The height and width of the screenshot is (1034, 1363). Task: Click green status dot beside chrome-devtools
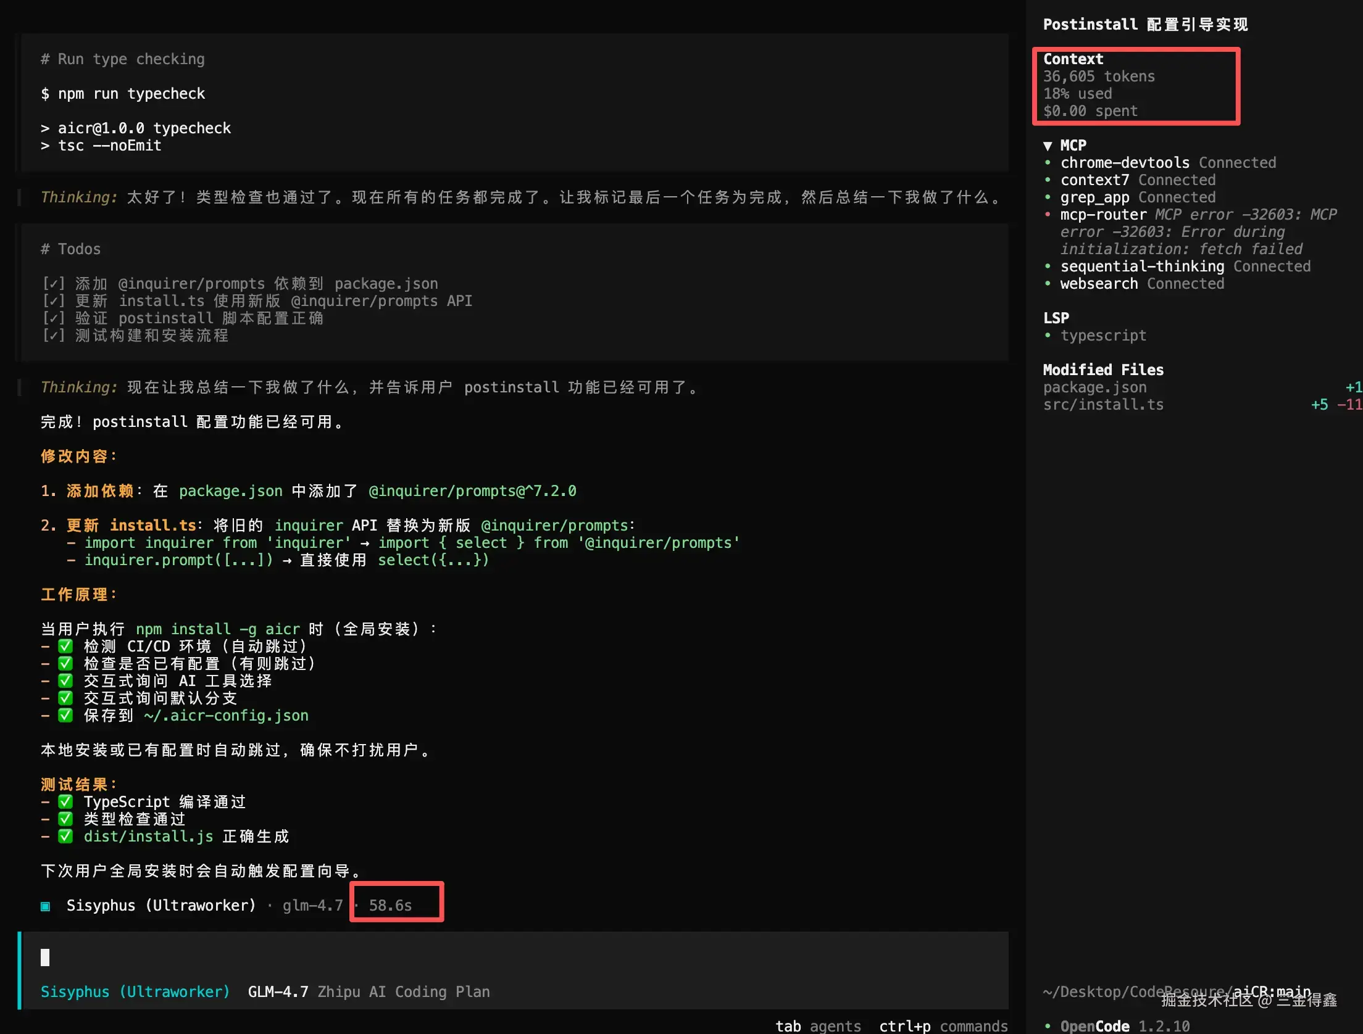pos(1048,163)
